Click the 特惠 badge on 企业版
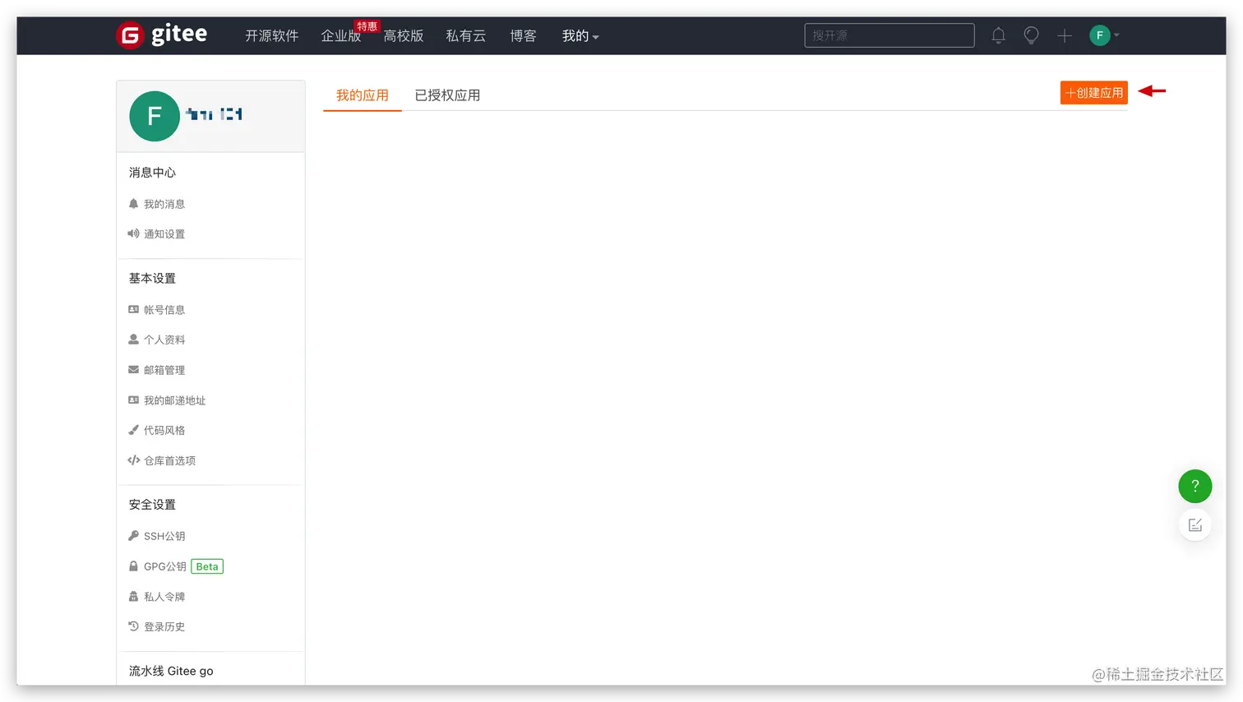The image size is (1243, 702). pyautogui.click(x=367, y=26)
